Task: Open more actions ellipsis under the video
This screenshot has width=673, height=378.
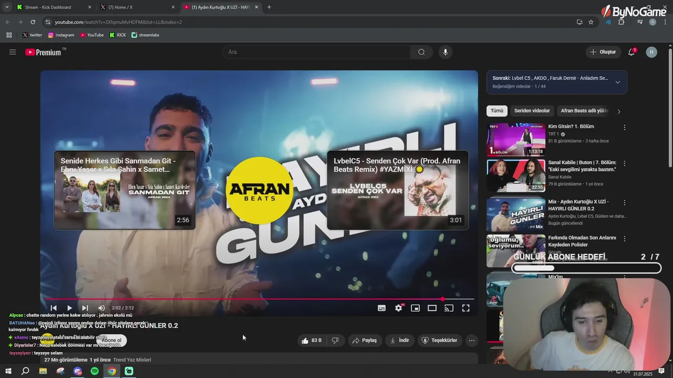Action: coord(472,340)
